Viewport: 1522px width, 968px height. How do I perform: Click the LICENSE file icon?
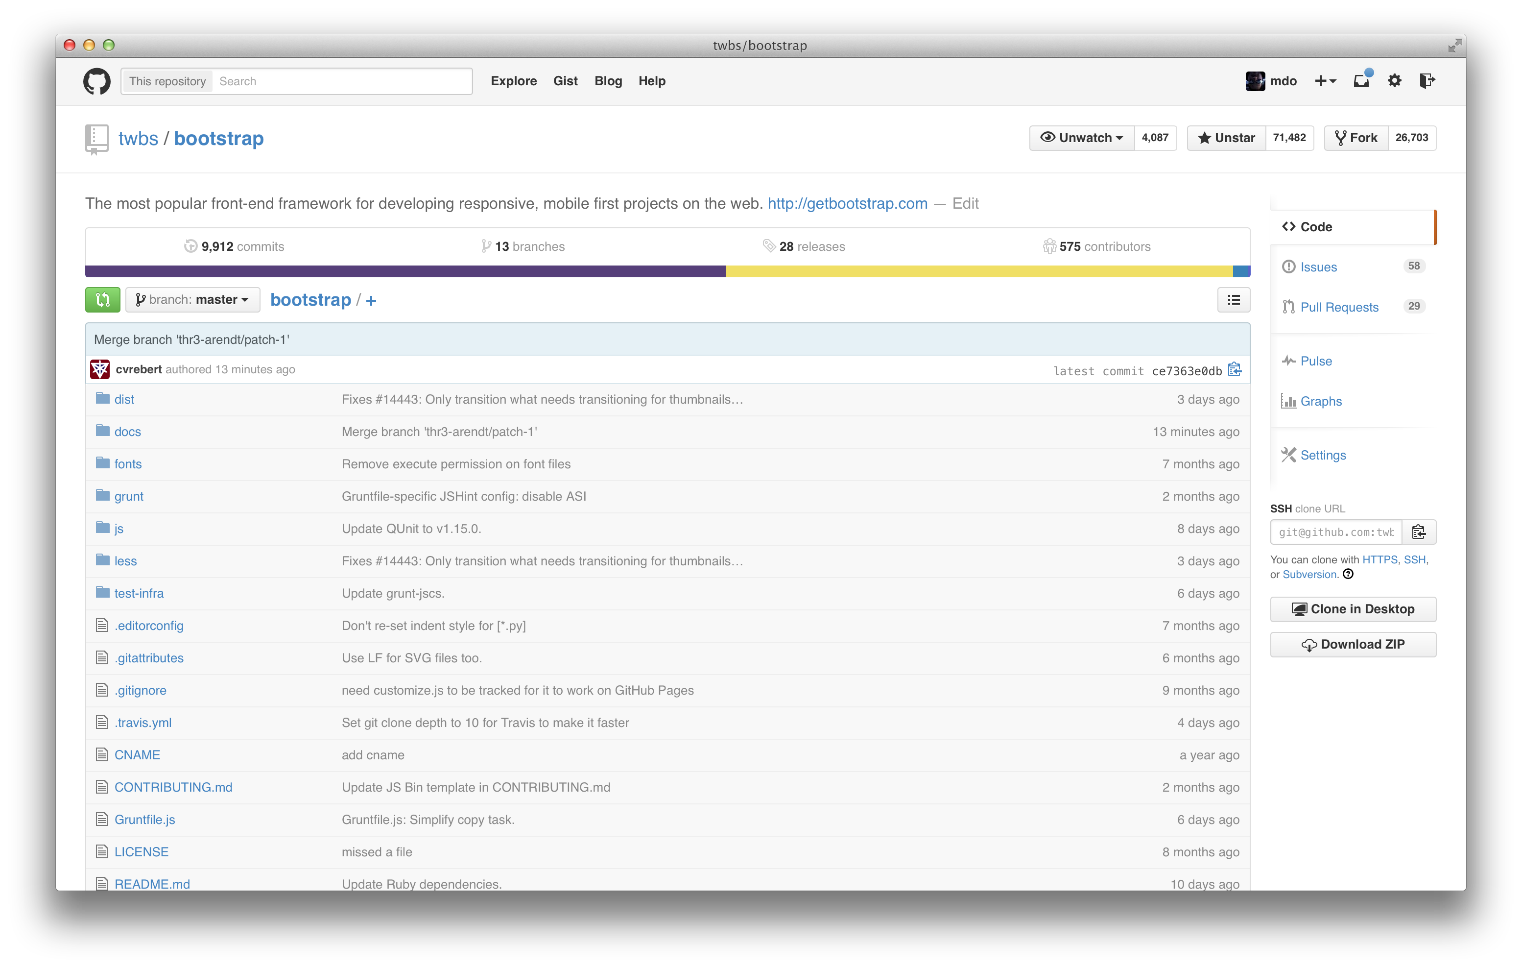[102, 852]
